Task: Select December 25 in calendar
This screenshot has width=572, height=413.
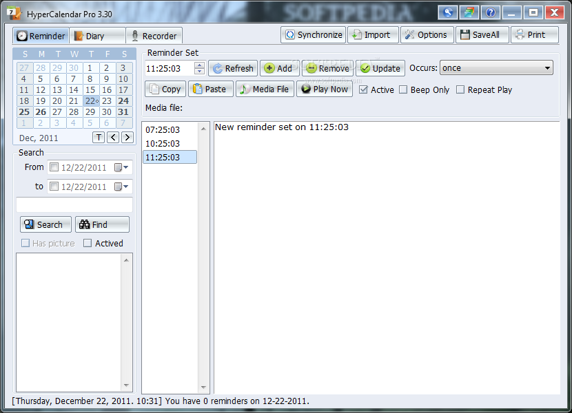Action: tap(24, 112)
